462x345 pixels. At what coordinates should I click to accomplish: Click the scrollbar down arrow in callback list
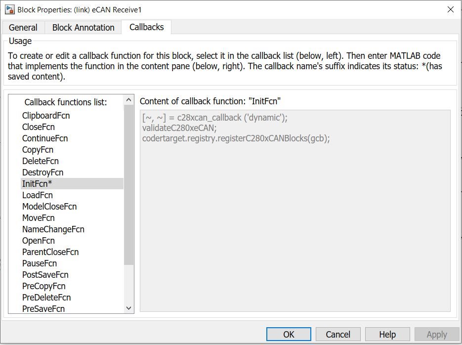[x=128, y=308]
